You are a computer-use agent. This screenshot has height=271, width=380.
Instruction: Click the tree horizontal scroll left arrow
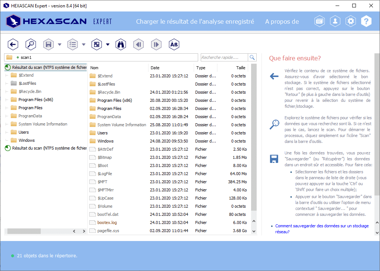coord(74,231)
